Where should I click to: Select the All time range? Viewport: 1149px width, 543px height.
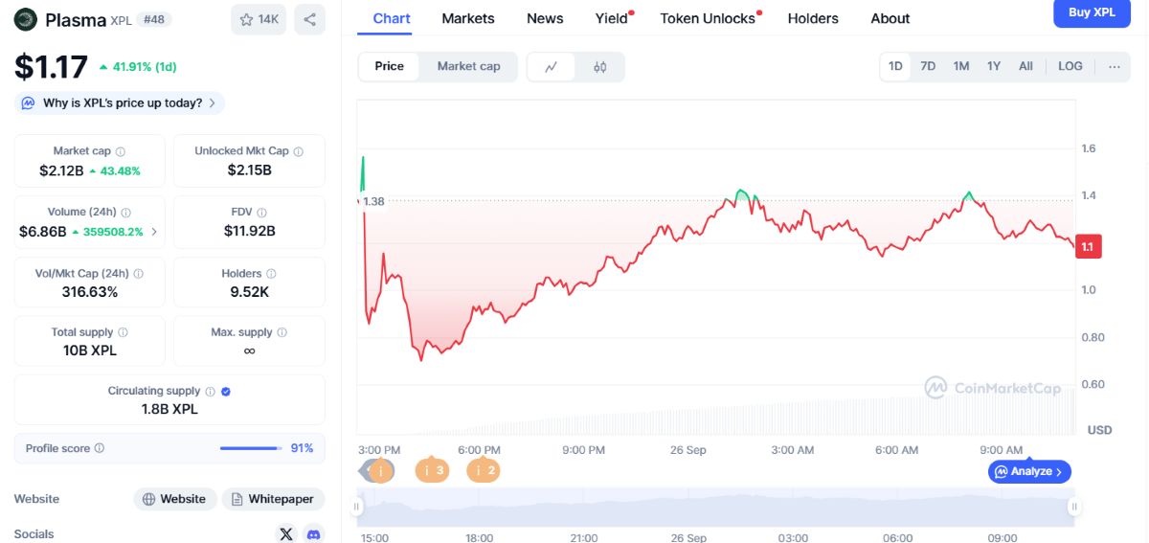coord(1025,66)
